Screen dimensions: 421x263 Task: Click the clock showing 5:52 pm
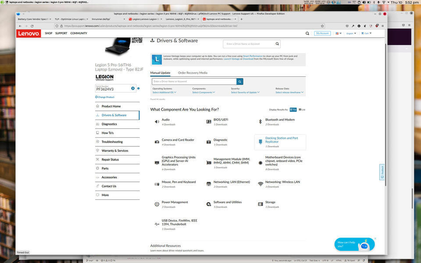click(412, 2)
